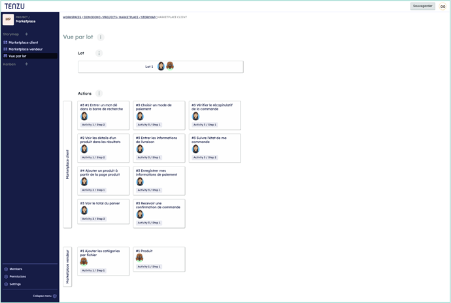The height and width of the screenshot is (303, 451).
Task: Open Permissions from the sidebar
Action: pos(17,276)
